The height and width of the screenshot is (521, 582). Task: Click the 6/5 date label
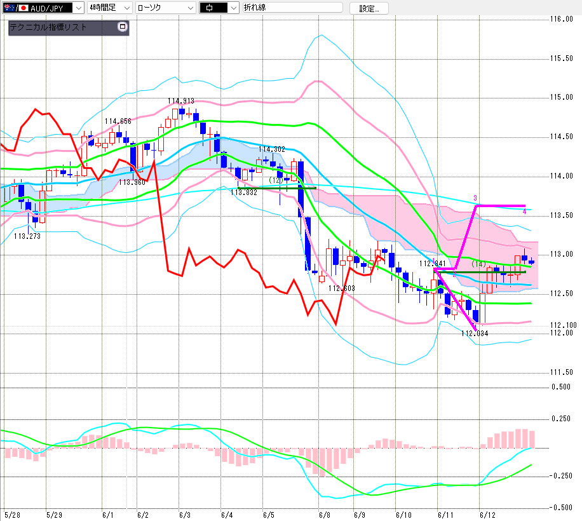tap(269, 515)
